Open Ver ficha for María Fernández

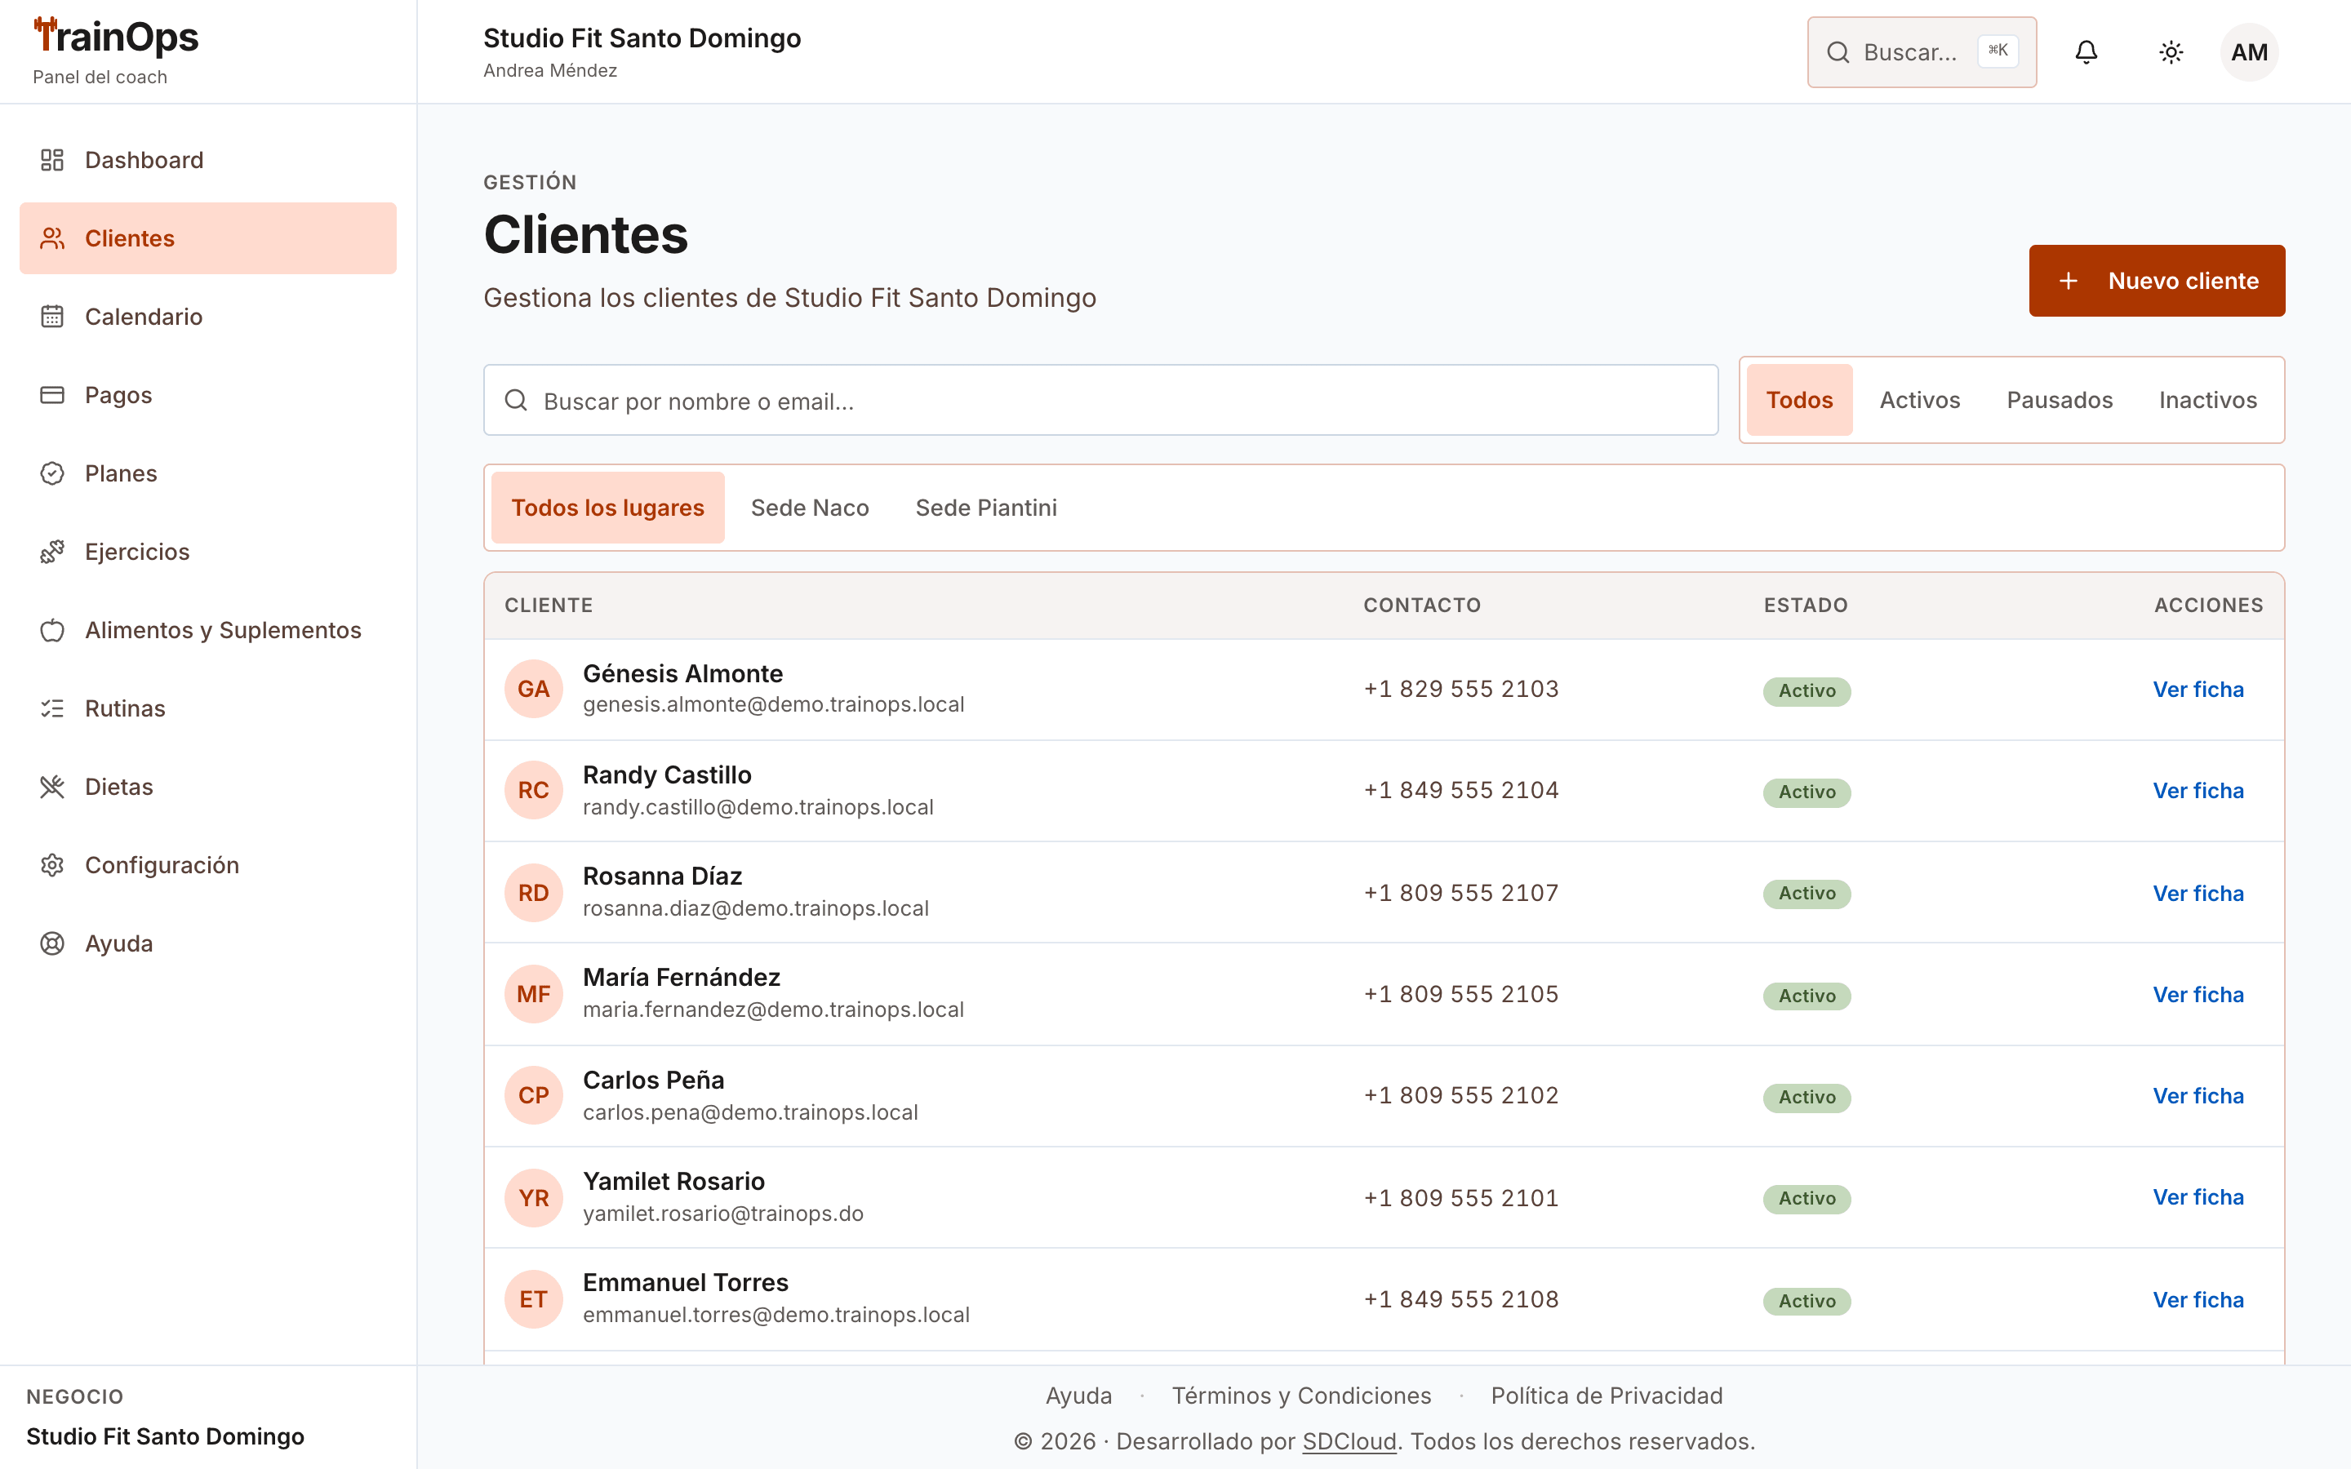coord(2198,994)
